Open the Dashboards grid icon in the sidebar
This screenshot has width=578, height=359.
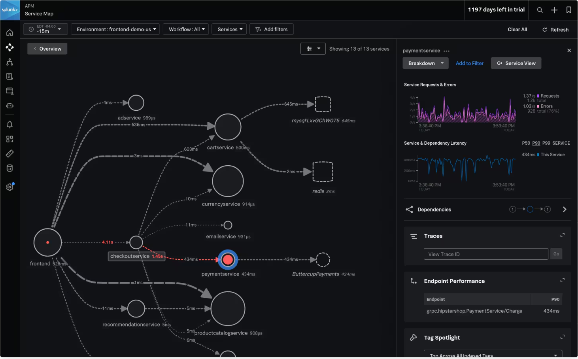tap(9, 139)
